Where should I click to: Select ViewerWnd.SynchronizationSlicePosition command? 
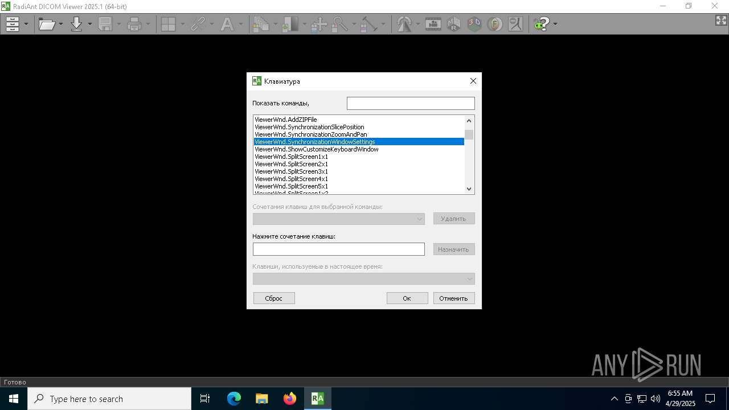point(359,127)
